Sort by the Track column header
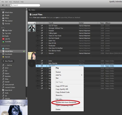The image size is (122, 115). tap(63, 23)
